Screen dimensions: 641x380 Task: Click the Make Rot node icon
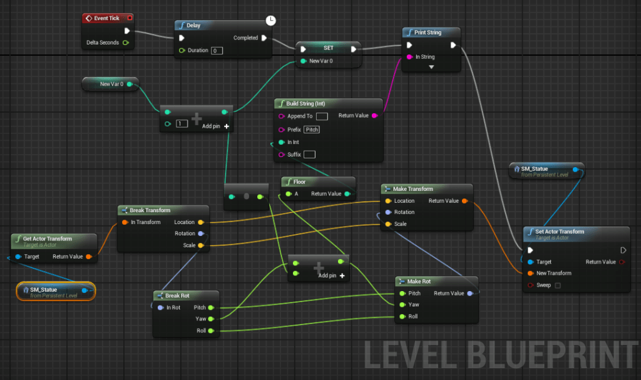pos(401,282)
